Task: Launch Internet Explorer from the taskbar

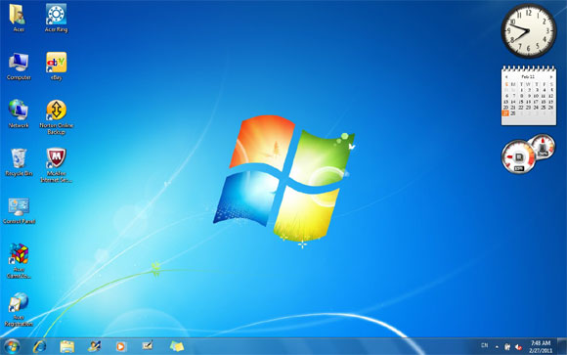Action: tap(39, 346)
